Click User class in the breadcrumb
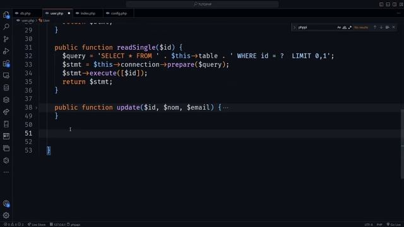 pos(46,21)
